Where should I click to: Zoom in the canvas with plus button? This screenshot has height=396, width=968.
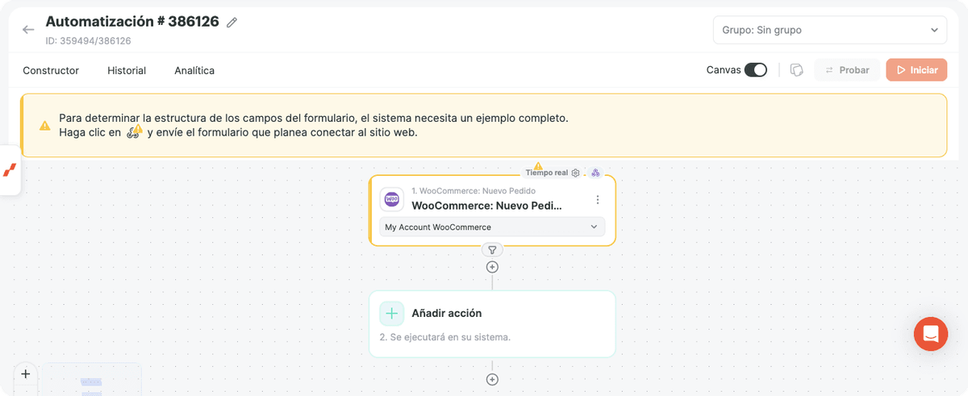click(26, 374)
